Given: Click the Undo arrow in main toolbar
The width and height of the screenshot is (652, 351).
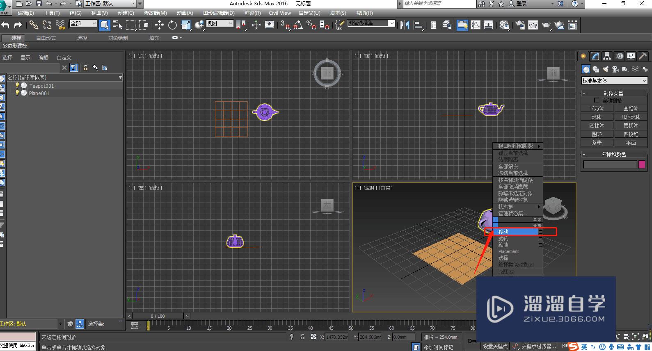Looking at the screenshot, I should [x=5, y=25].
